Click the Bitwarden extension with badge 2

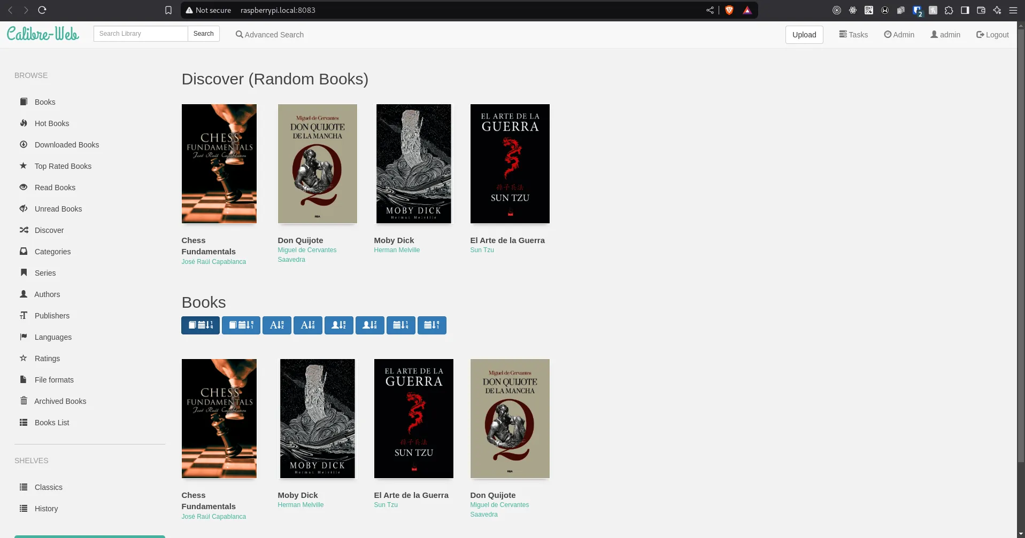[x=918, y=11]
